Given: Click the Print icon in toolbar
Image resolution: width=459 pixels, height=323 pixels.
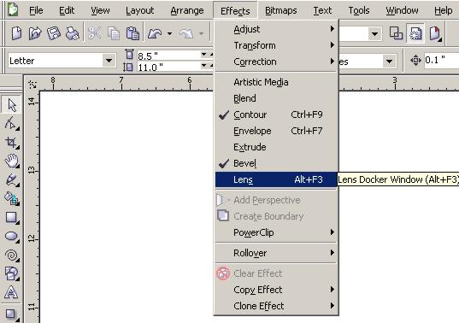Looking at the screenshot, I should 73,33.
